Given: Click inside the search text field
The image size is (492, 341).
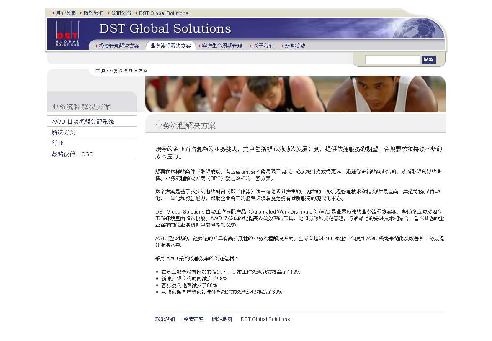Looking at the screenshot, I should [392, 60].
